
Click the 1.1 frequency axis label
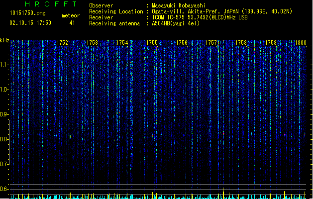(4, 65)
